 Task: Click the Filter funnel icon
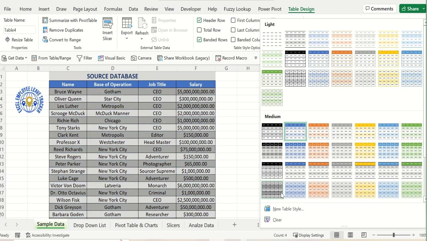[79, 58]
